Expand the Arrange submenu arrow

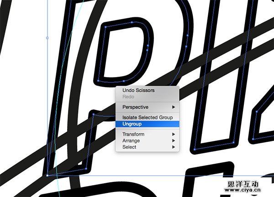(x=174, y=140)
